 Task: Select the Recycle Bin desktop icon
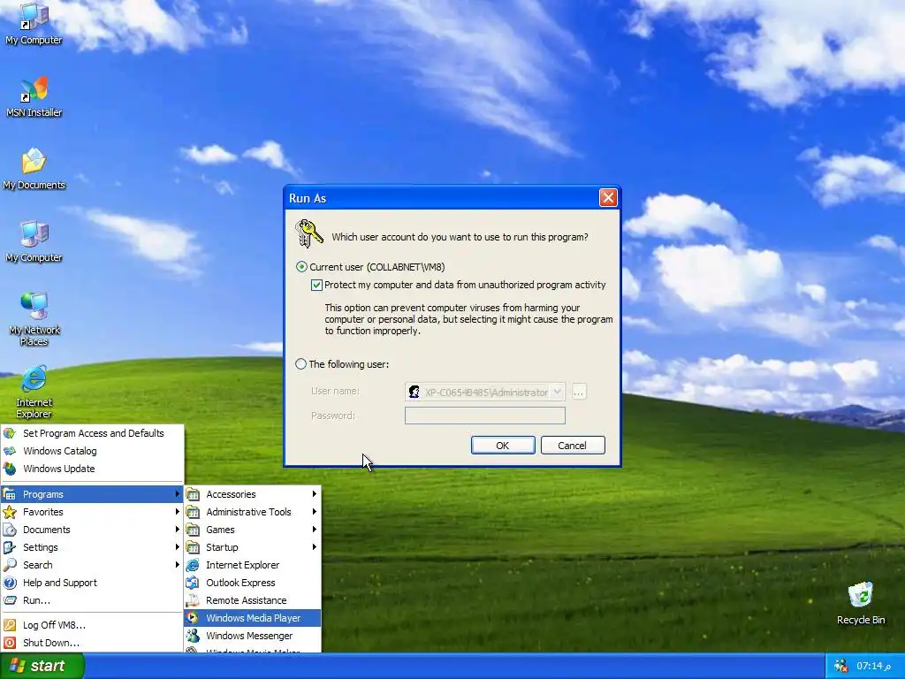pos(861,603)
